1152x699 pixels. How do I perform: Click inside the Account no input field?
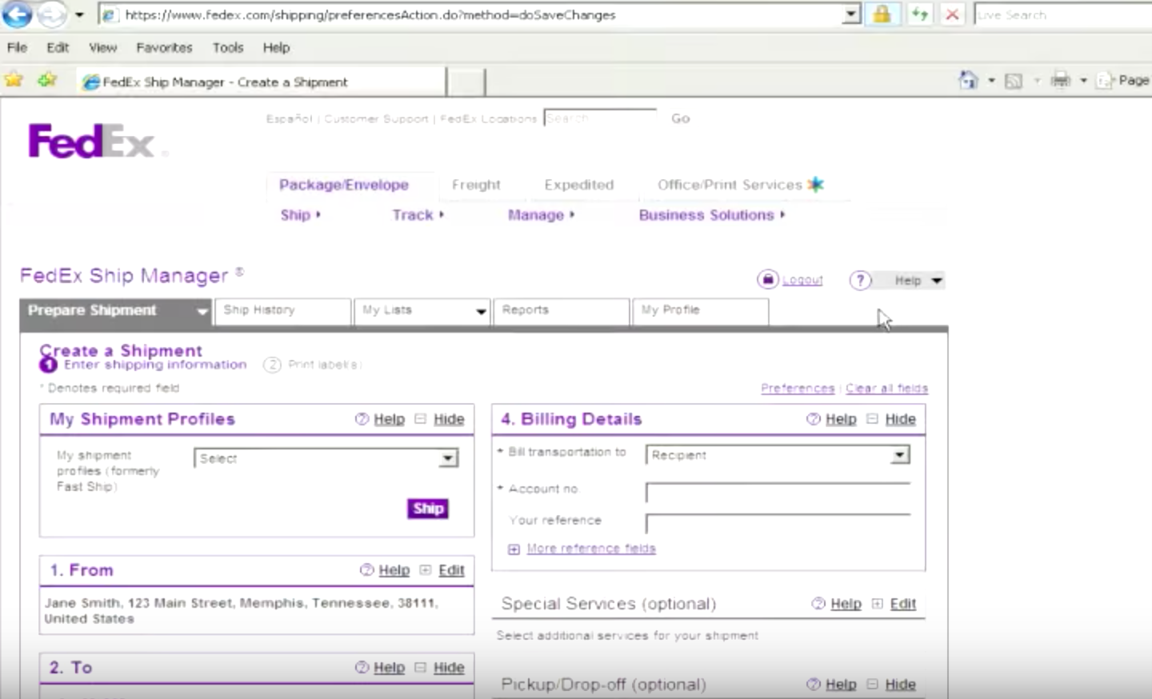coord(776,491)
